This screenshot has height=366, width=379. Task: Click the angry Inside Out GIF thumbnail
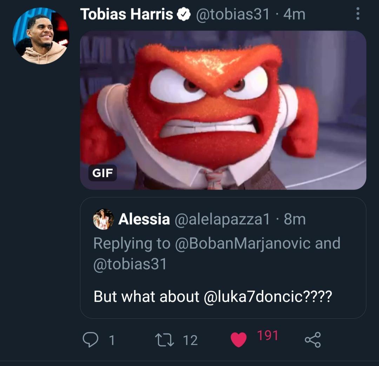click(x=222, y=110)
